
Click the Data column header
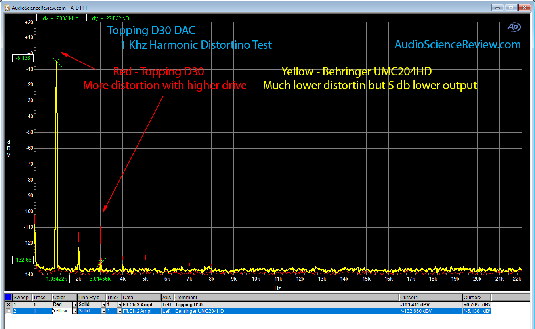tap(141, 297)
